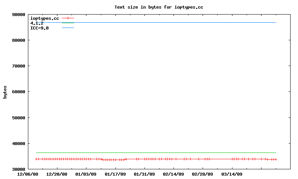Click the 01/17/09 x-axis date label
Viewport: 298px width, 179px height.
point(115,174)
